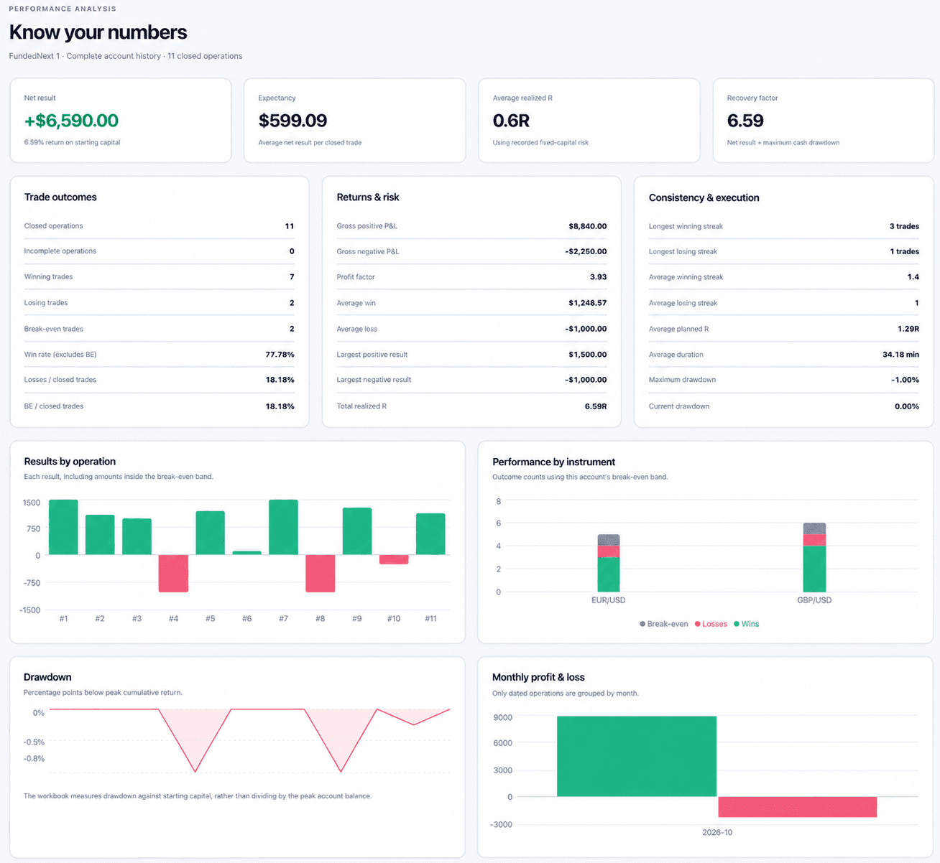Click the green monthly profit bar
The width and height of the screenshot is (940, 863).
[637, 756]
